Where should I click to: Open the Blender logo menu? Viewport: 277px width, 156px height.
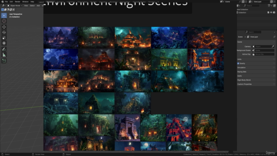pyautogui.click(x=2, y=2)
